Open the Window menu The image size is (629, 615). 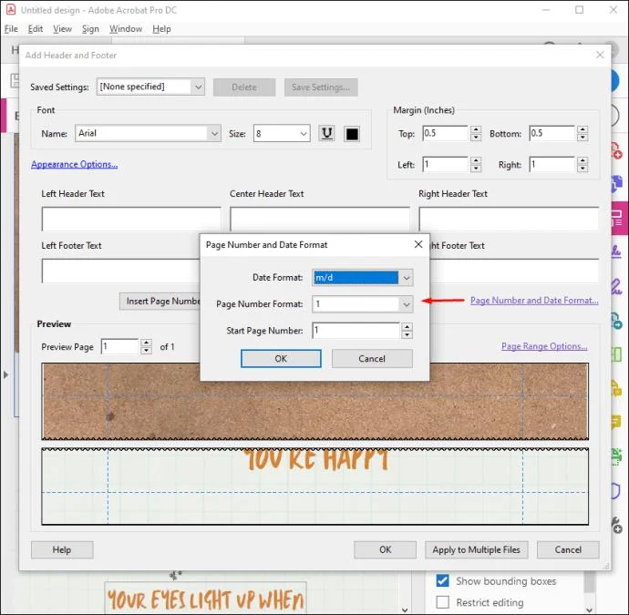pyautogui.click(x=126, y=29)
